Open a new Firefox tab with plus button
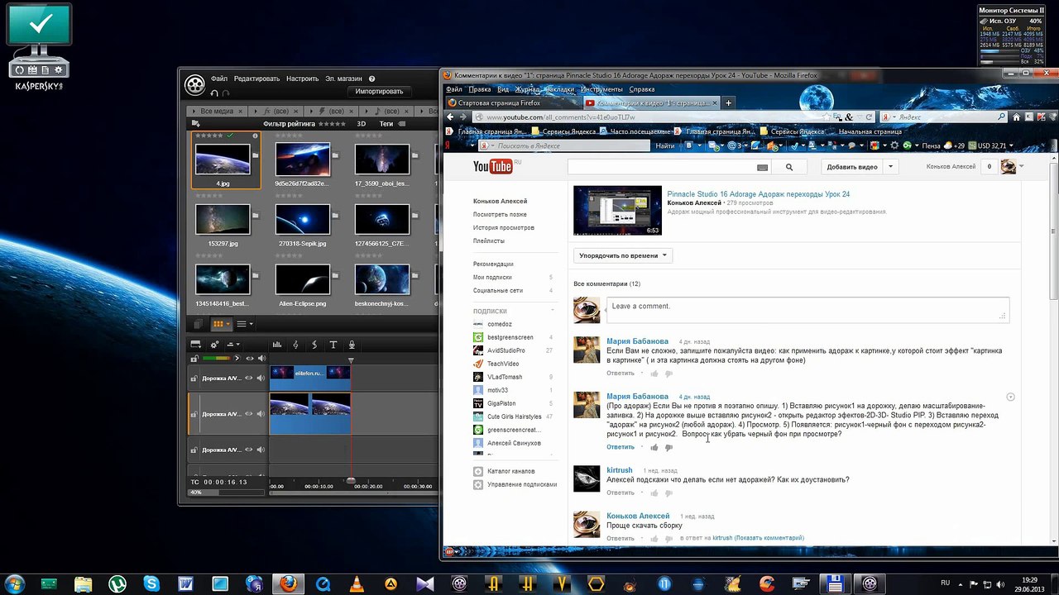1059x595 pixels. [x=728, y=102]
